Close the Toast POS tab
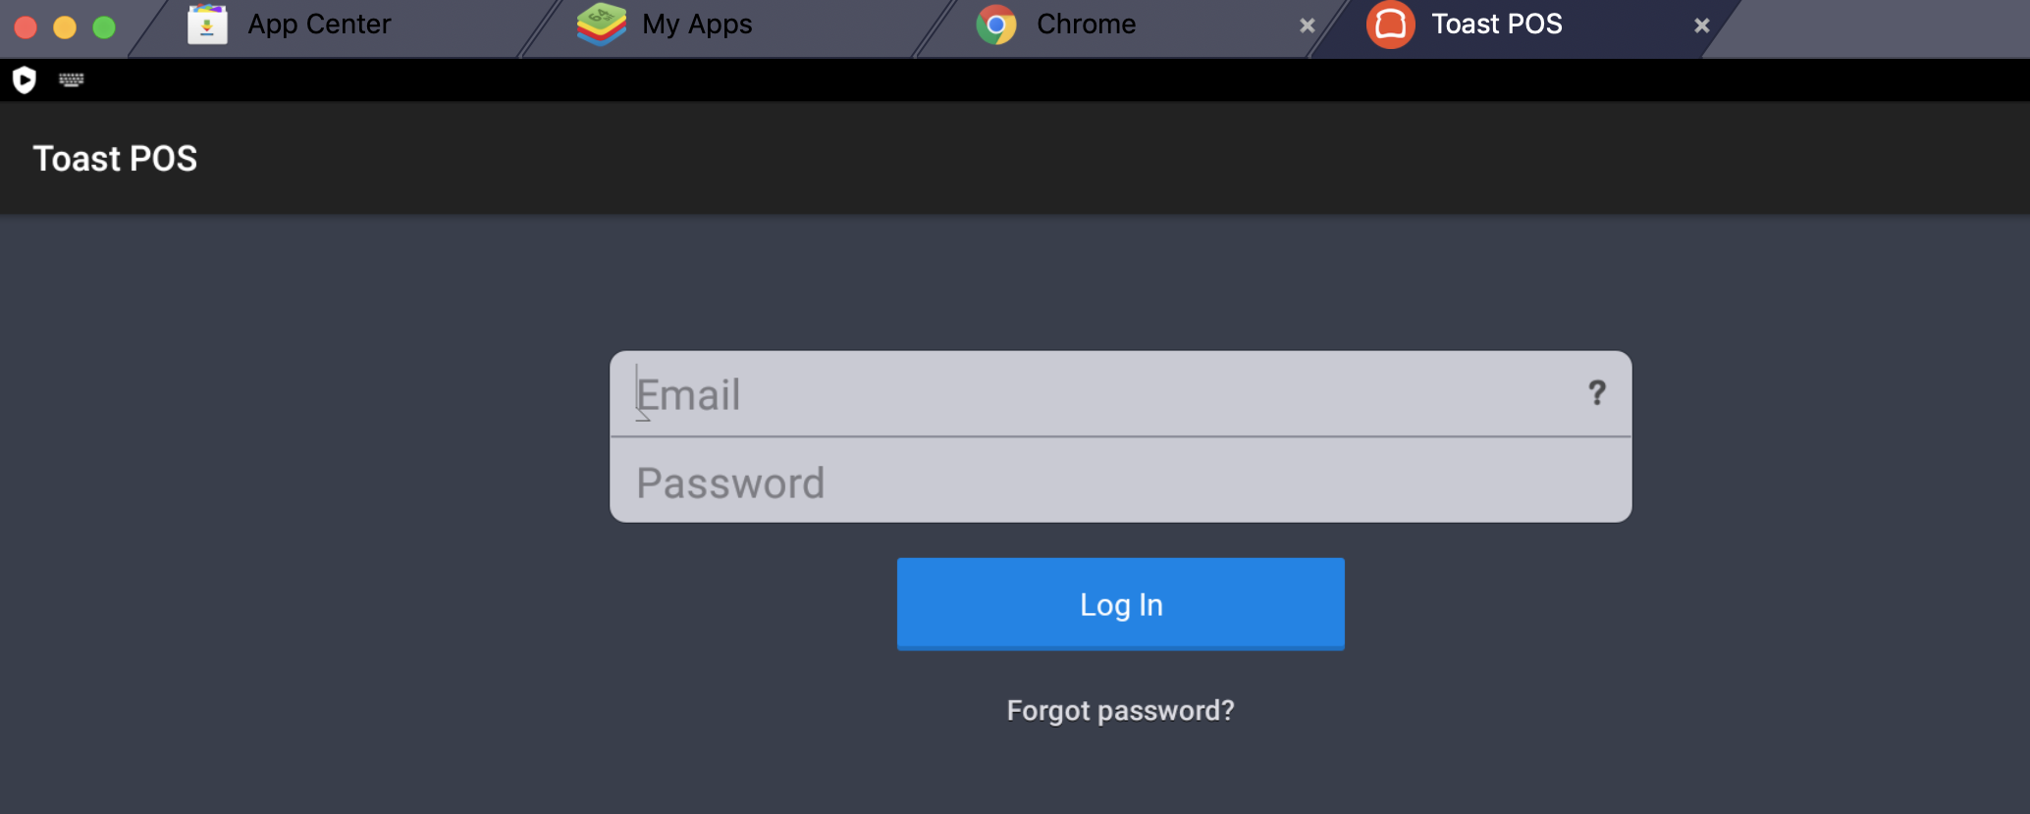This screenshot has height=814, width=2030. point(1701,25)
